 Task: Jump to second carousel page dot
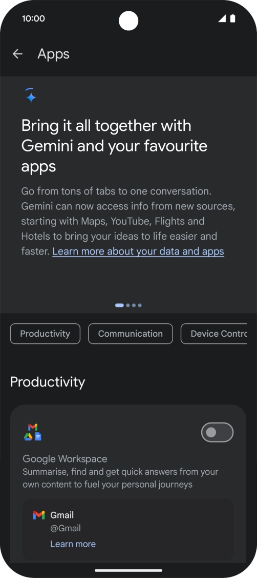point(128,305)
